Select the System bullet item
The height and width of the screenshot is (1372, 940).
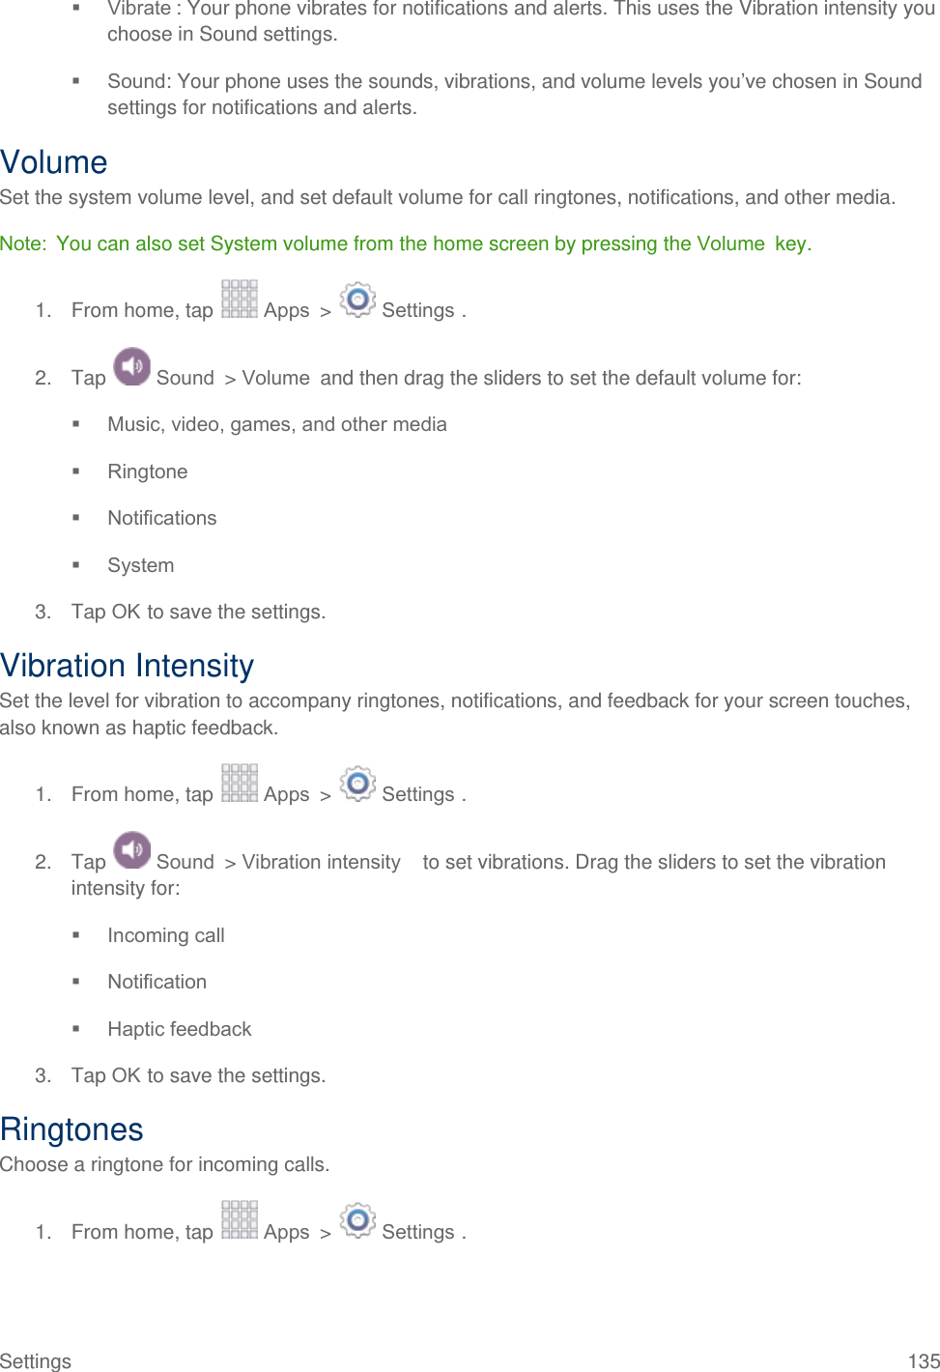(x=141, y=565)
